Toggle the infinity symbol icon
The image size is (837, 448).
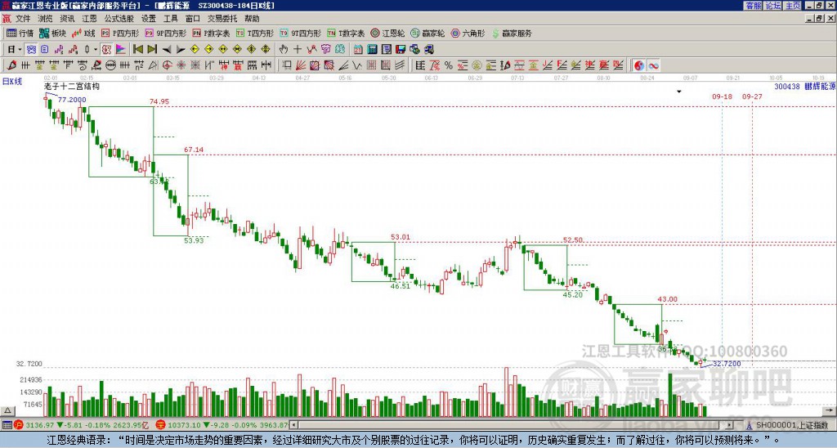(653, 65)
